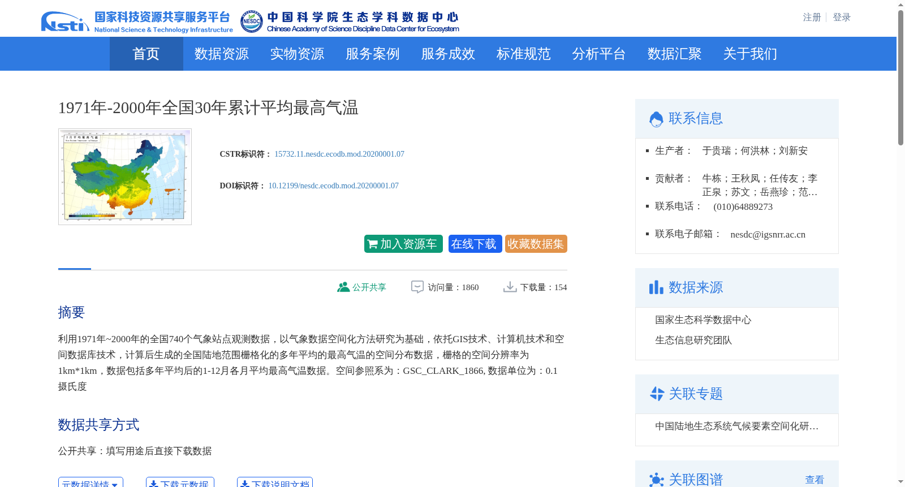Click the 收藏数据集 button
Image resolution: width=905 pixels, height=487 pixels.
pos(536,244)
